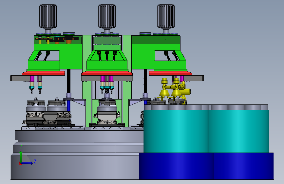This screenshot has width=284, height=184.
Task: Select the red plate under right drill head
Action: coord(170,73)
